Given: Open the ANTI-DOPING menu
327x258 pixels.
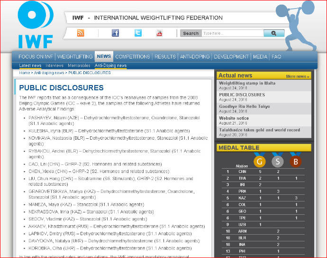Looking at the screenshot, I should pos(195,57).
